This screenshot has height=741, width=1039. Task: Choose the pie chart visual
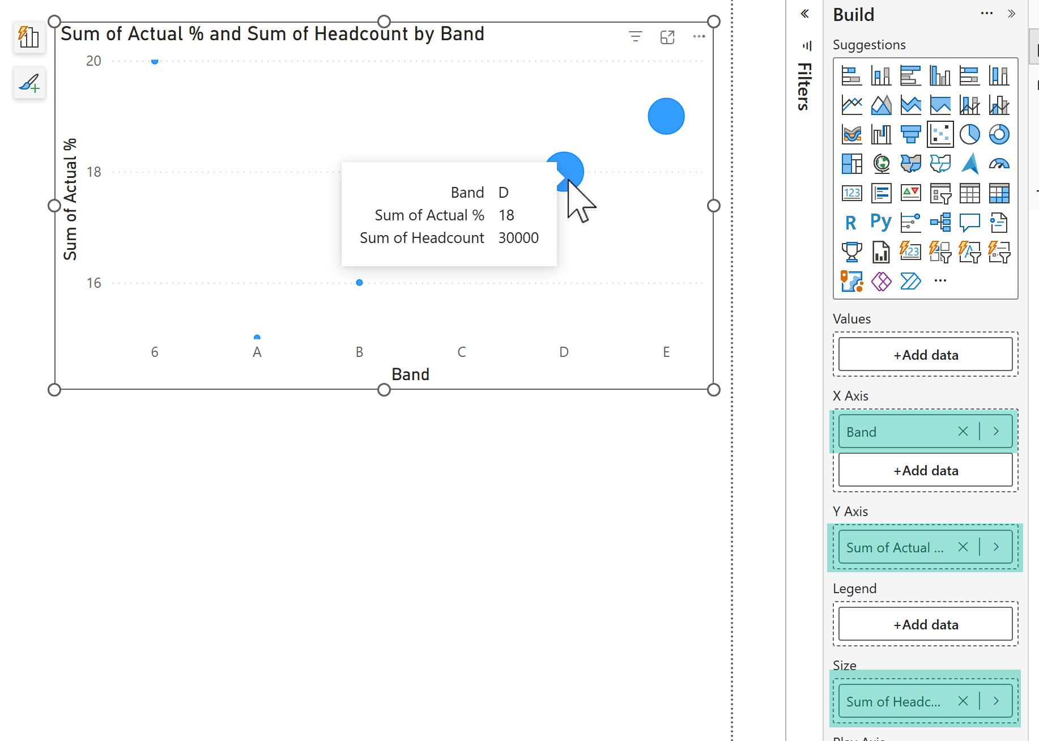[969, 134]
